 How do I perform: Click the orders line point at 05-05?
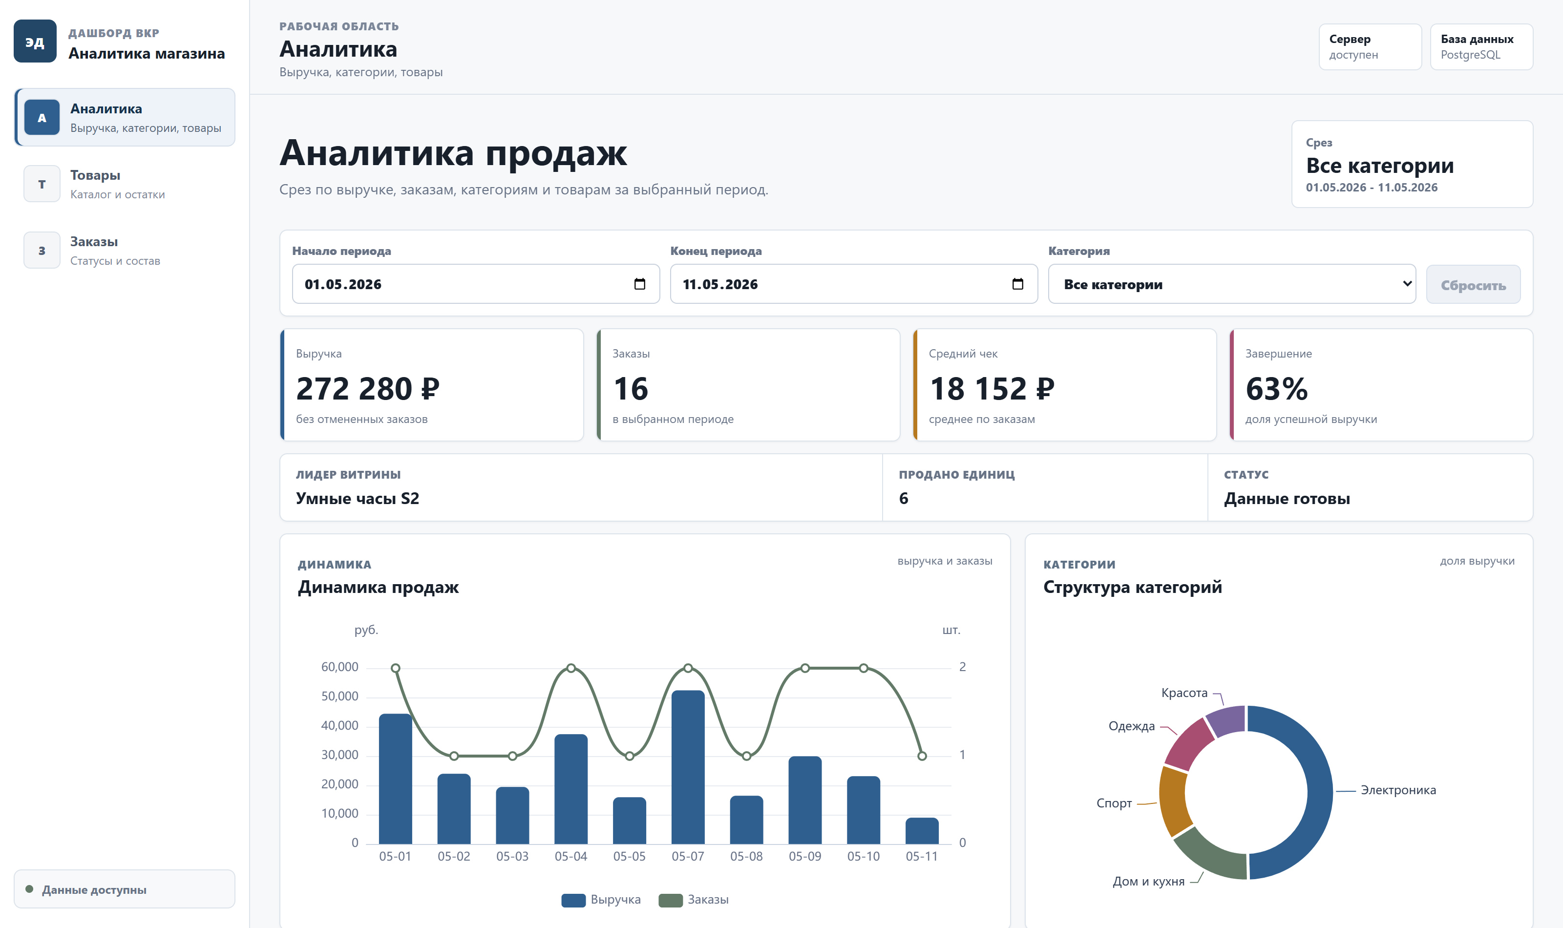coord(630,756)
